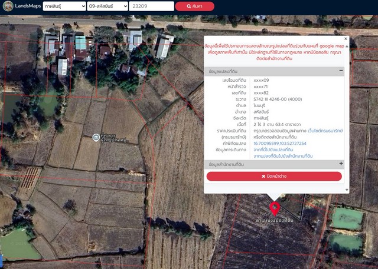Image resolution: width=378 pixels, height=269 pixels.
Task: Open link จากที่นี่ไปยังแปลงที่ดิน
Action: (273, 150)
